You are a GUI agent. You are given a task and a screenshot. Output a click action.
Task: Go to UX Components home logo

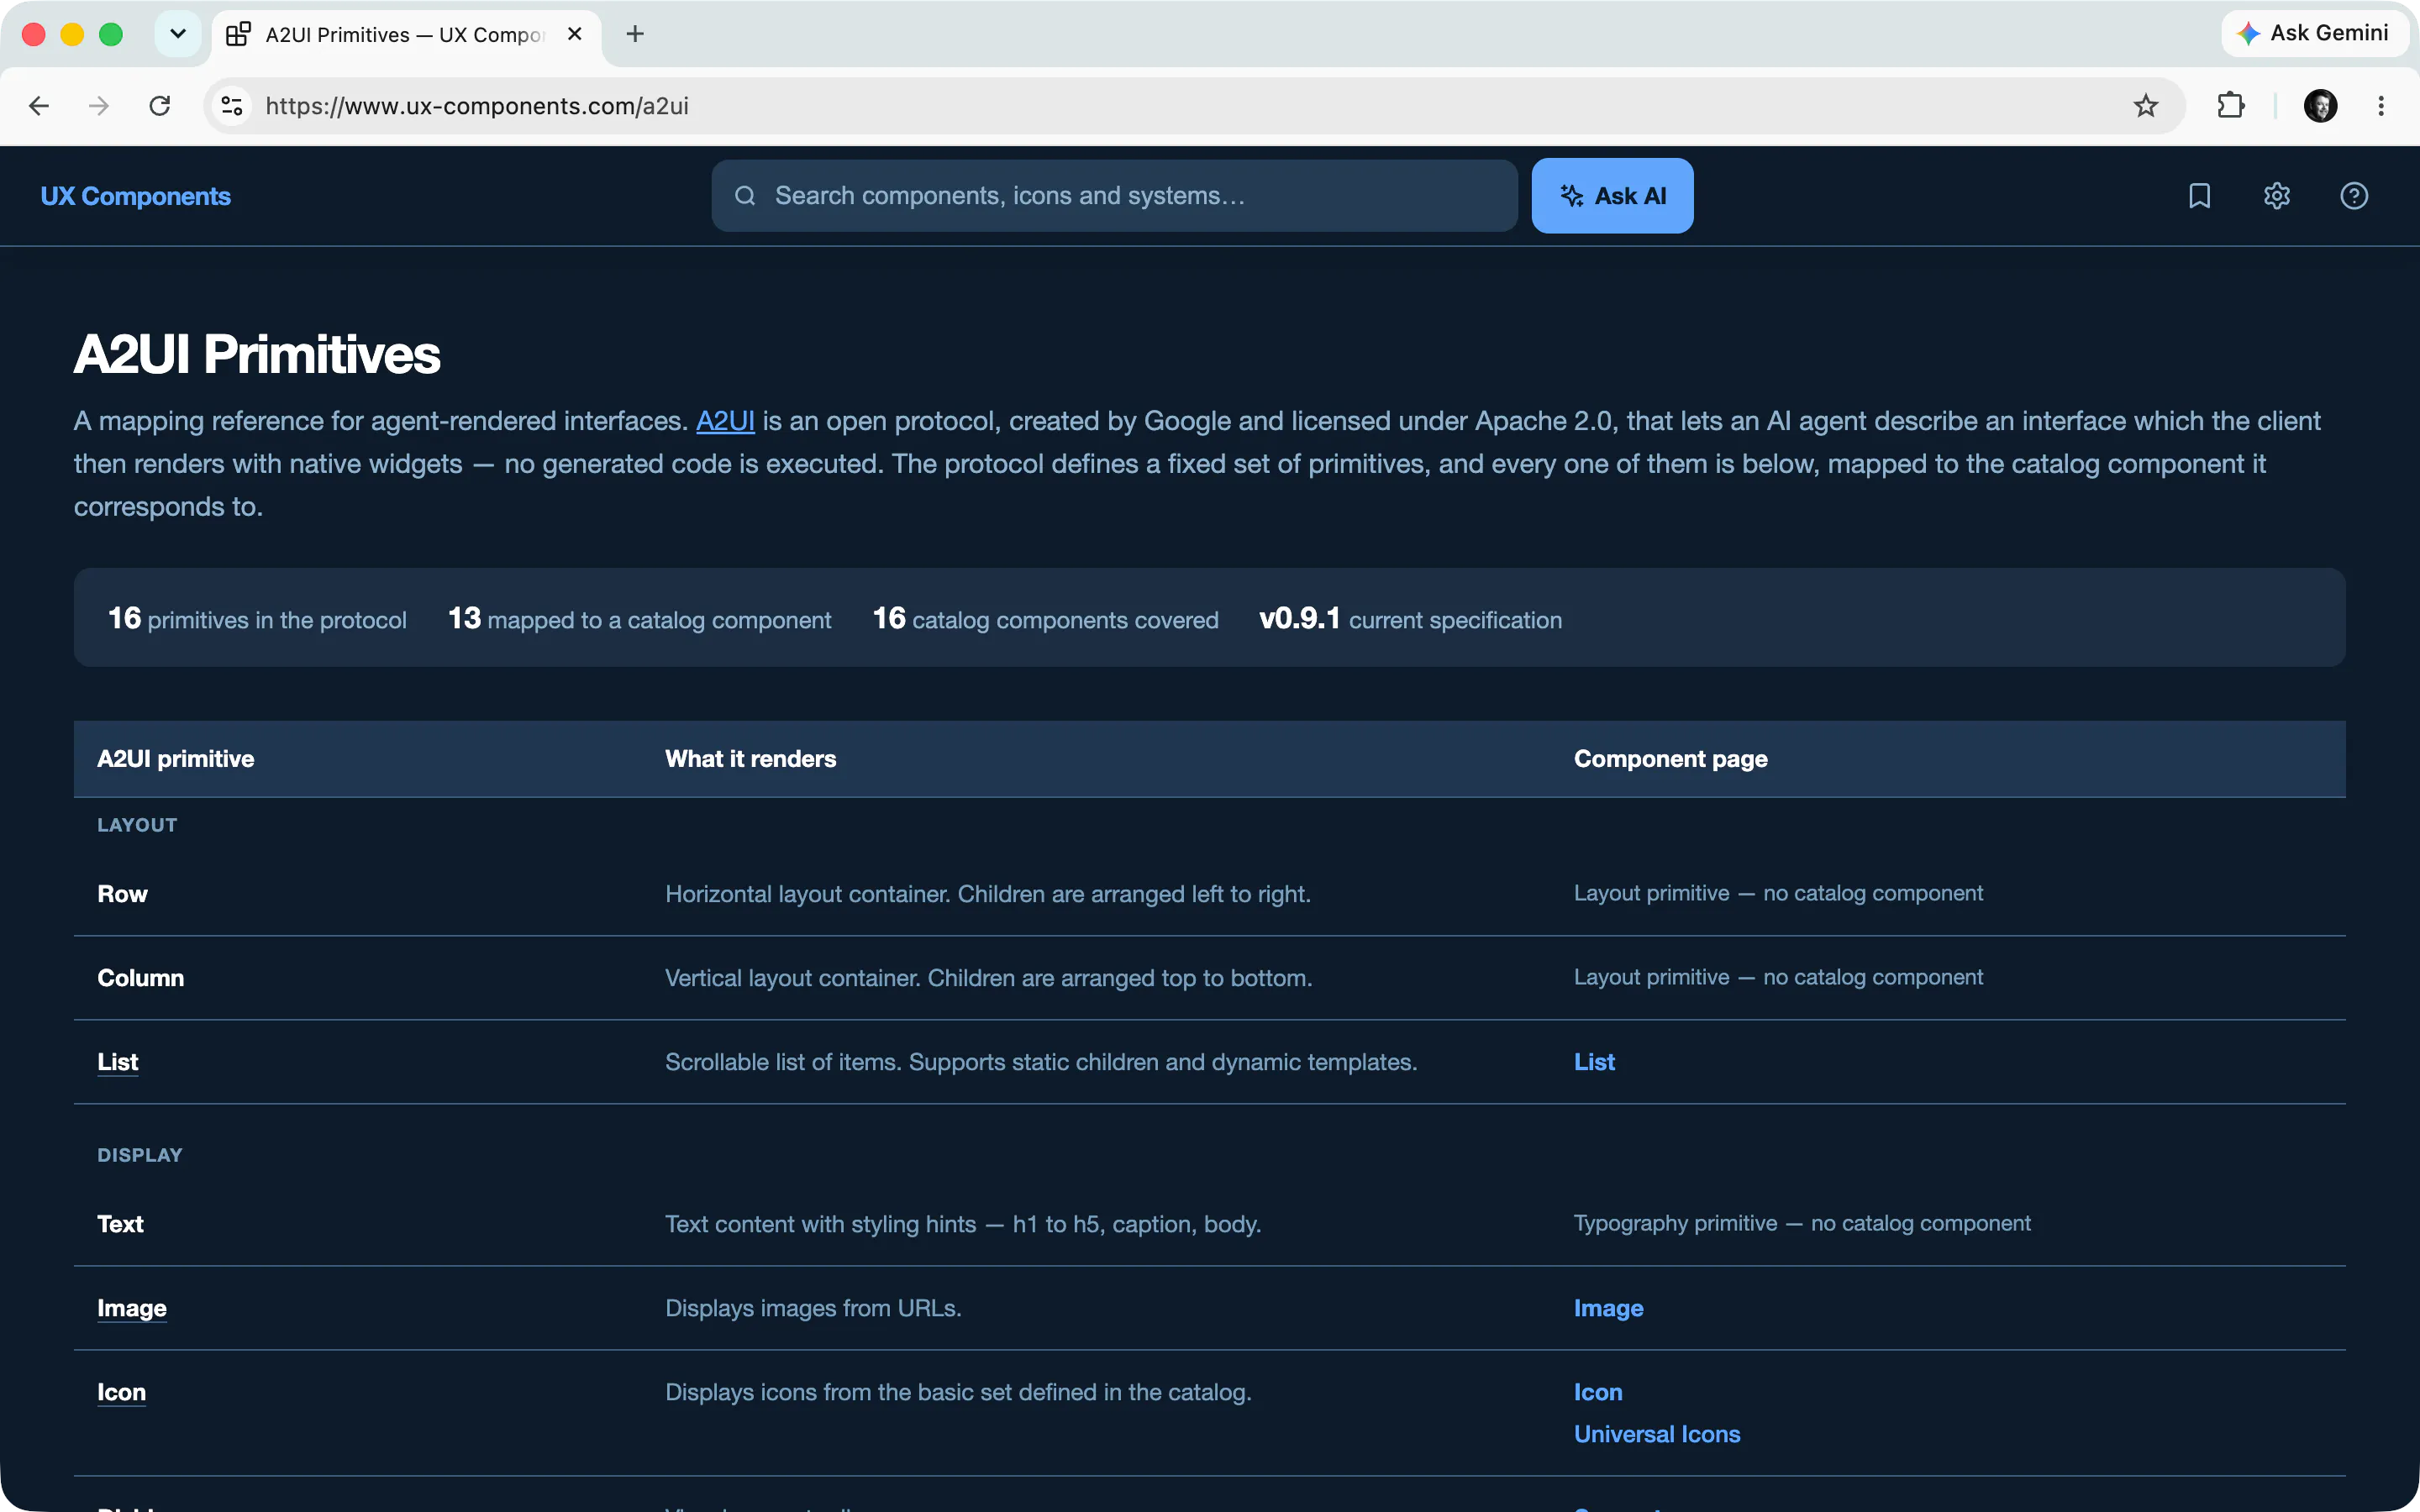point(136,196)
